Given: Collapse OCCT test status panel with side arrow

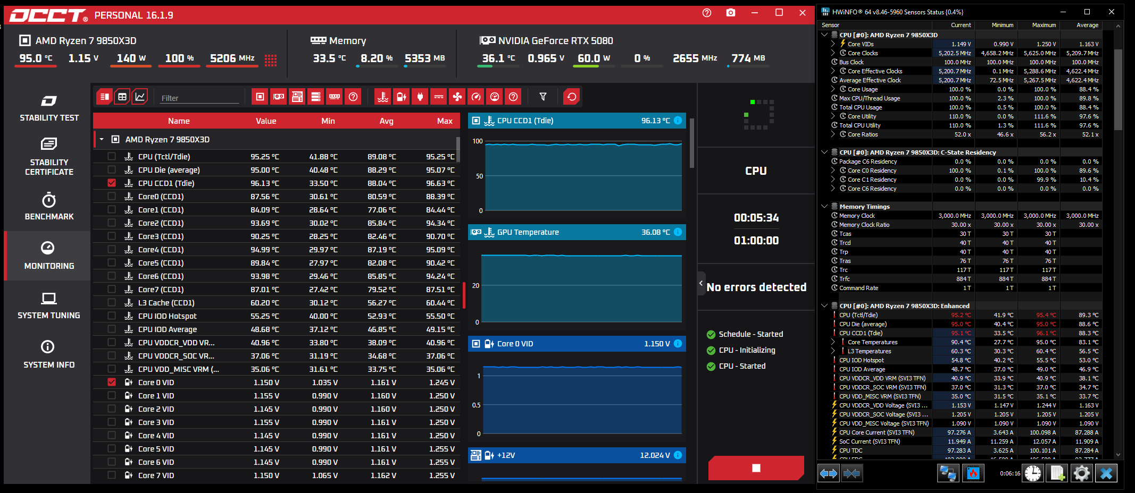Looking at the screenshot, I should click(701, 284).
